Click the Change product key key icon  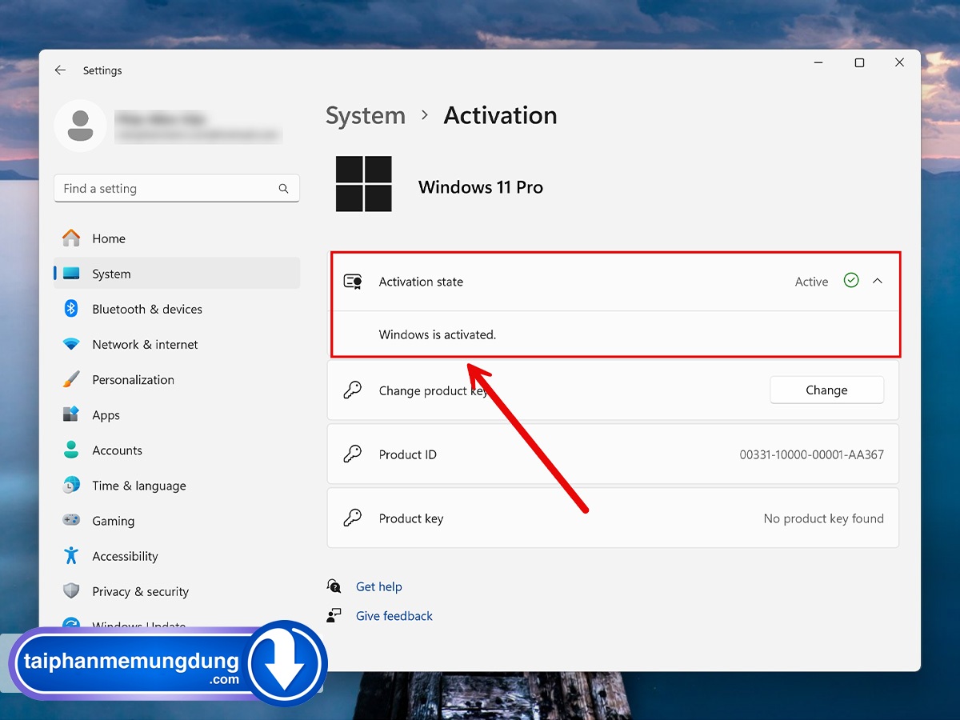(352, 390)
